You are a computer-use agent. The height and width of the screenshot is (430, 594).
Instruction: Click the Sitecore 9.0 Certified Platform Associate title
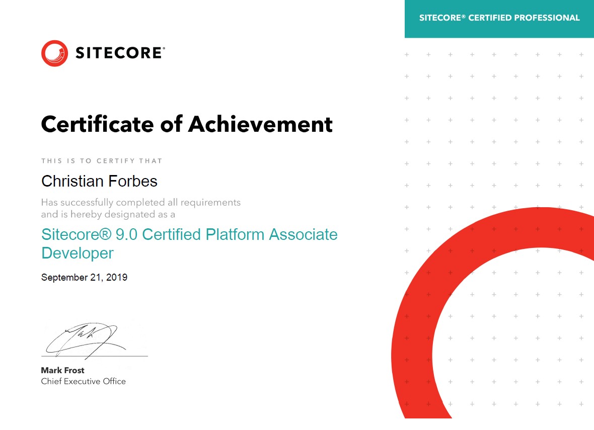[x=189, y=234]
